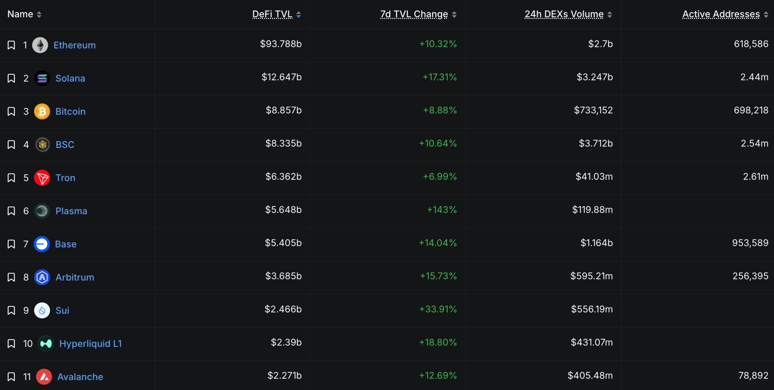Image resolution: width=774 pixels, height=390 pixels.
Task: Bookmark the Hyperliquid L1 row
Action: tap(11, 344)
